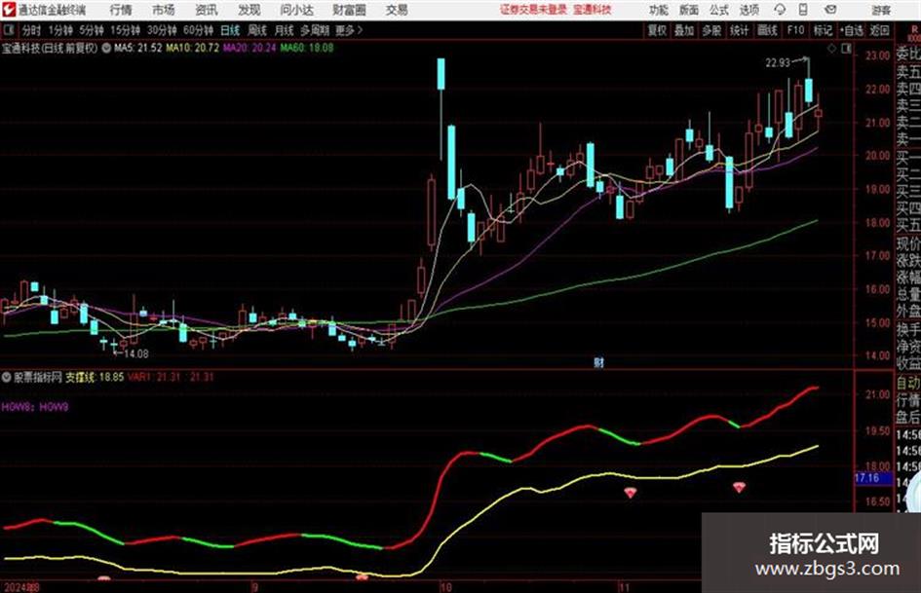Screen dimensions: 921x593
Task: Click the VAR1: 21.31 indicator value
Action: [x=154, y=377]
